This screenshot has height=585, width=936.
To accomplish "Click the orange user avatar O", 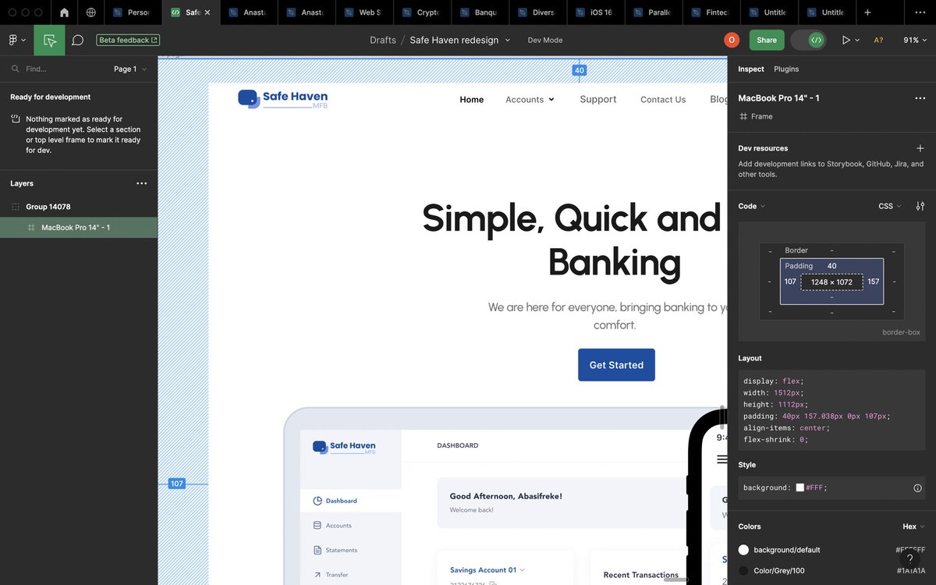I will (x=732, y=40).
